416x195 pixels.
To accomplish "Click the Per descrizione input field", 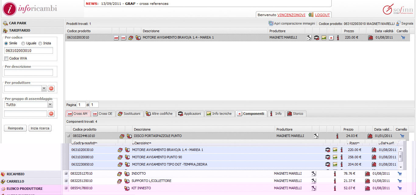I will pyautogui.click(x=29, y=72).
